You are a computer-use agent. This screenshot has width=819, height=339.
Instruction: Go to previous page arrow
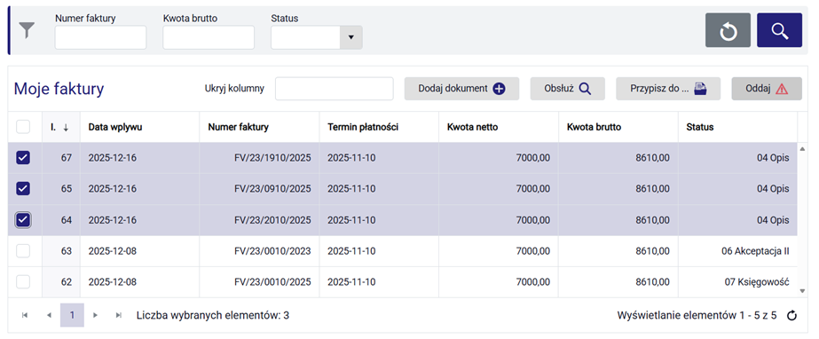point(49,316)
